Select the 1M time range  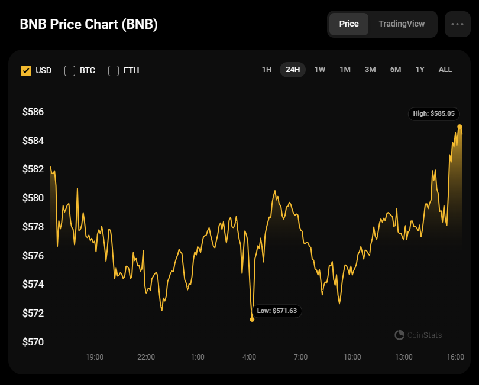pyautogui.click(x=345, y=70)
